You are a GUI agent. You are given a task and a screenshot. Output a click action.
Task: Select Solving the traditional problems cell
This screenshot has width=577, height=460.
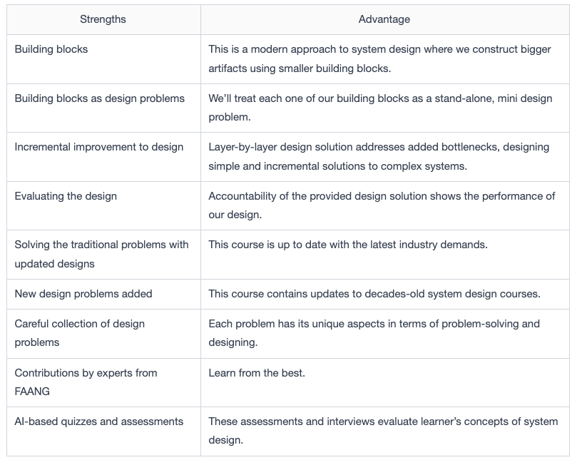(103, 255)
